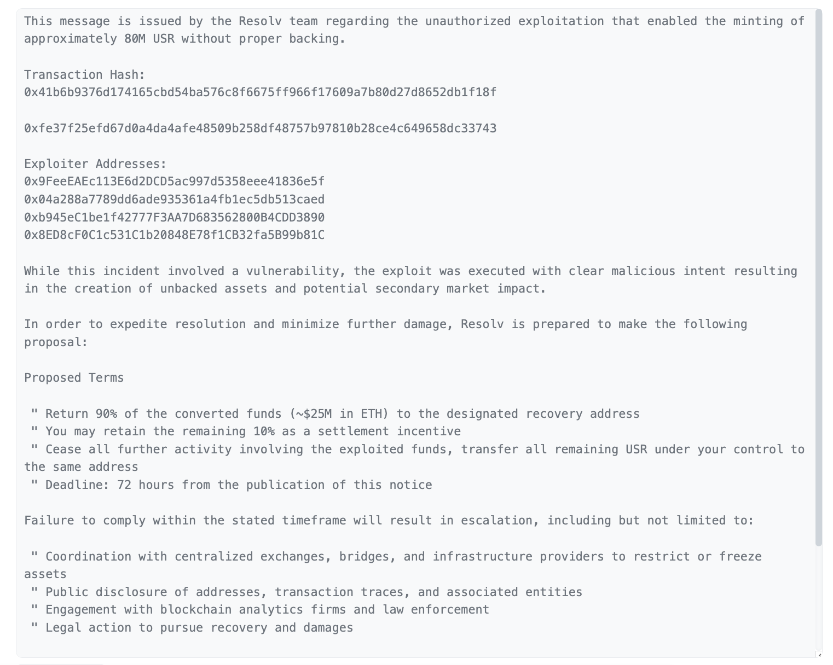Click the "Exploiter Addresses:" label text
The height and width of the screenshot is (665, 833).
95,164
